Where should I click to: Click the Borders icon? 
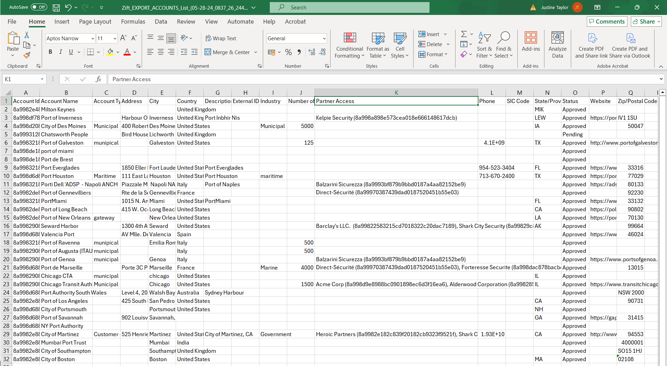(90, 52)
